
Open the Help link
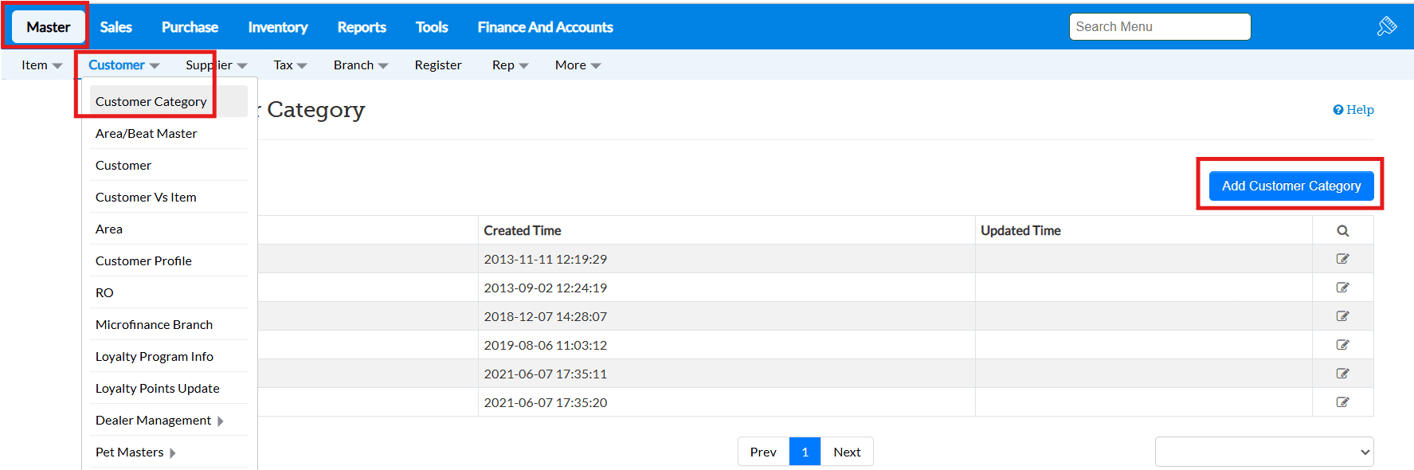[1353, 110]
